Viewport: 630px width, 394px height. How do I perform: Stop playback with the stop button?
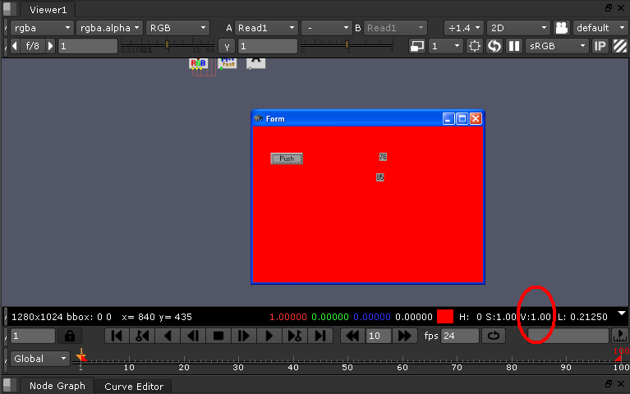click(218, 336)
